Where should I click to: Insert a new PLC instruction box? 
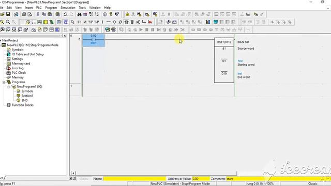pos(126,22)
